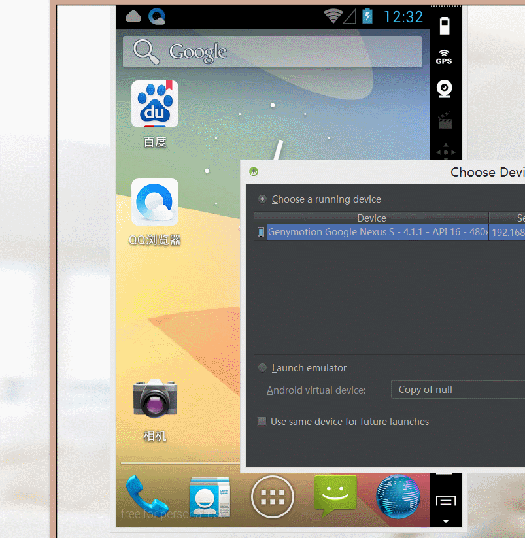Viewport: 525px width, 538px height.
Task: Click Android Studio icon in dialog title
Action: click(x=254, y=171)
